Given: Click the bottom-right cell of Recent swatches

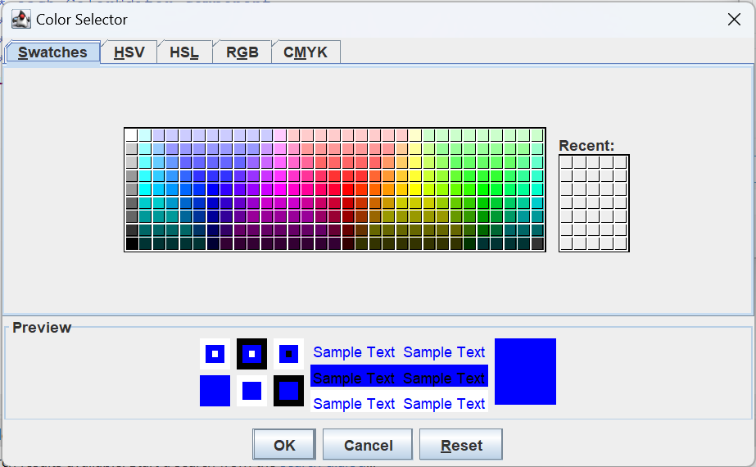Looking at the screenshot, I should 621,243.
